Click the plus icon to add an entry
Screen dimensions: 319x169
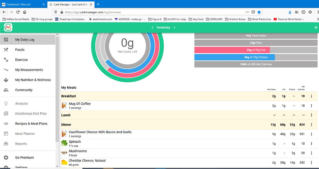tap(316, 28)
